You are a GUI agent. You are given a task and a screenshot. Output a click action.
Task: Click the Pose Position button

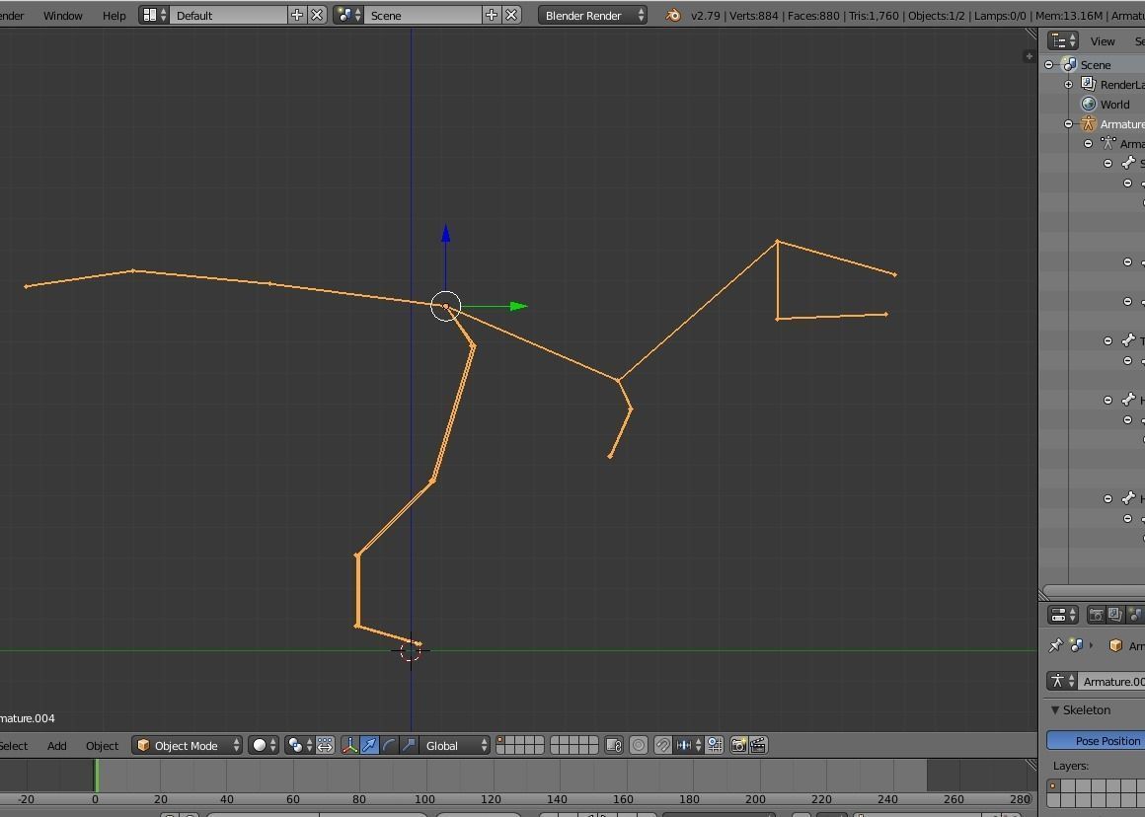(1096, 740)
